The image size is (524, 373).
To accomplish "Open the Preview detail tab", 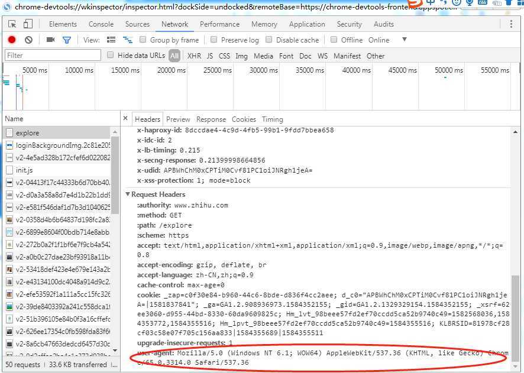I will (x=178, y=119).
